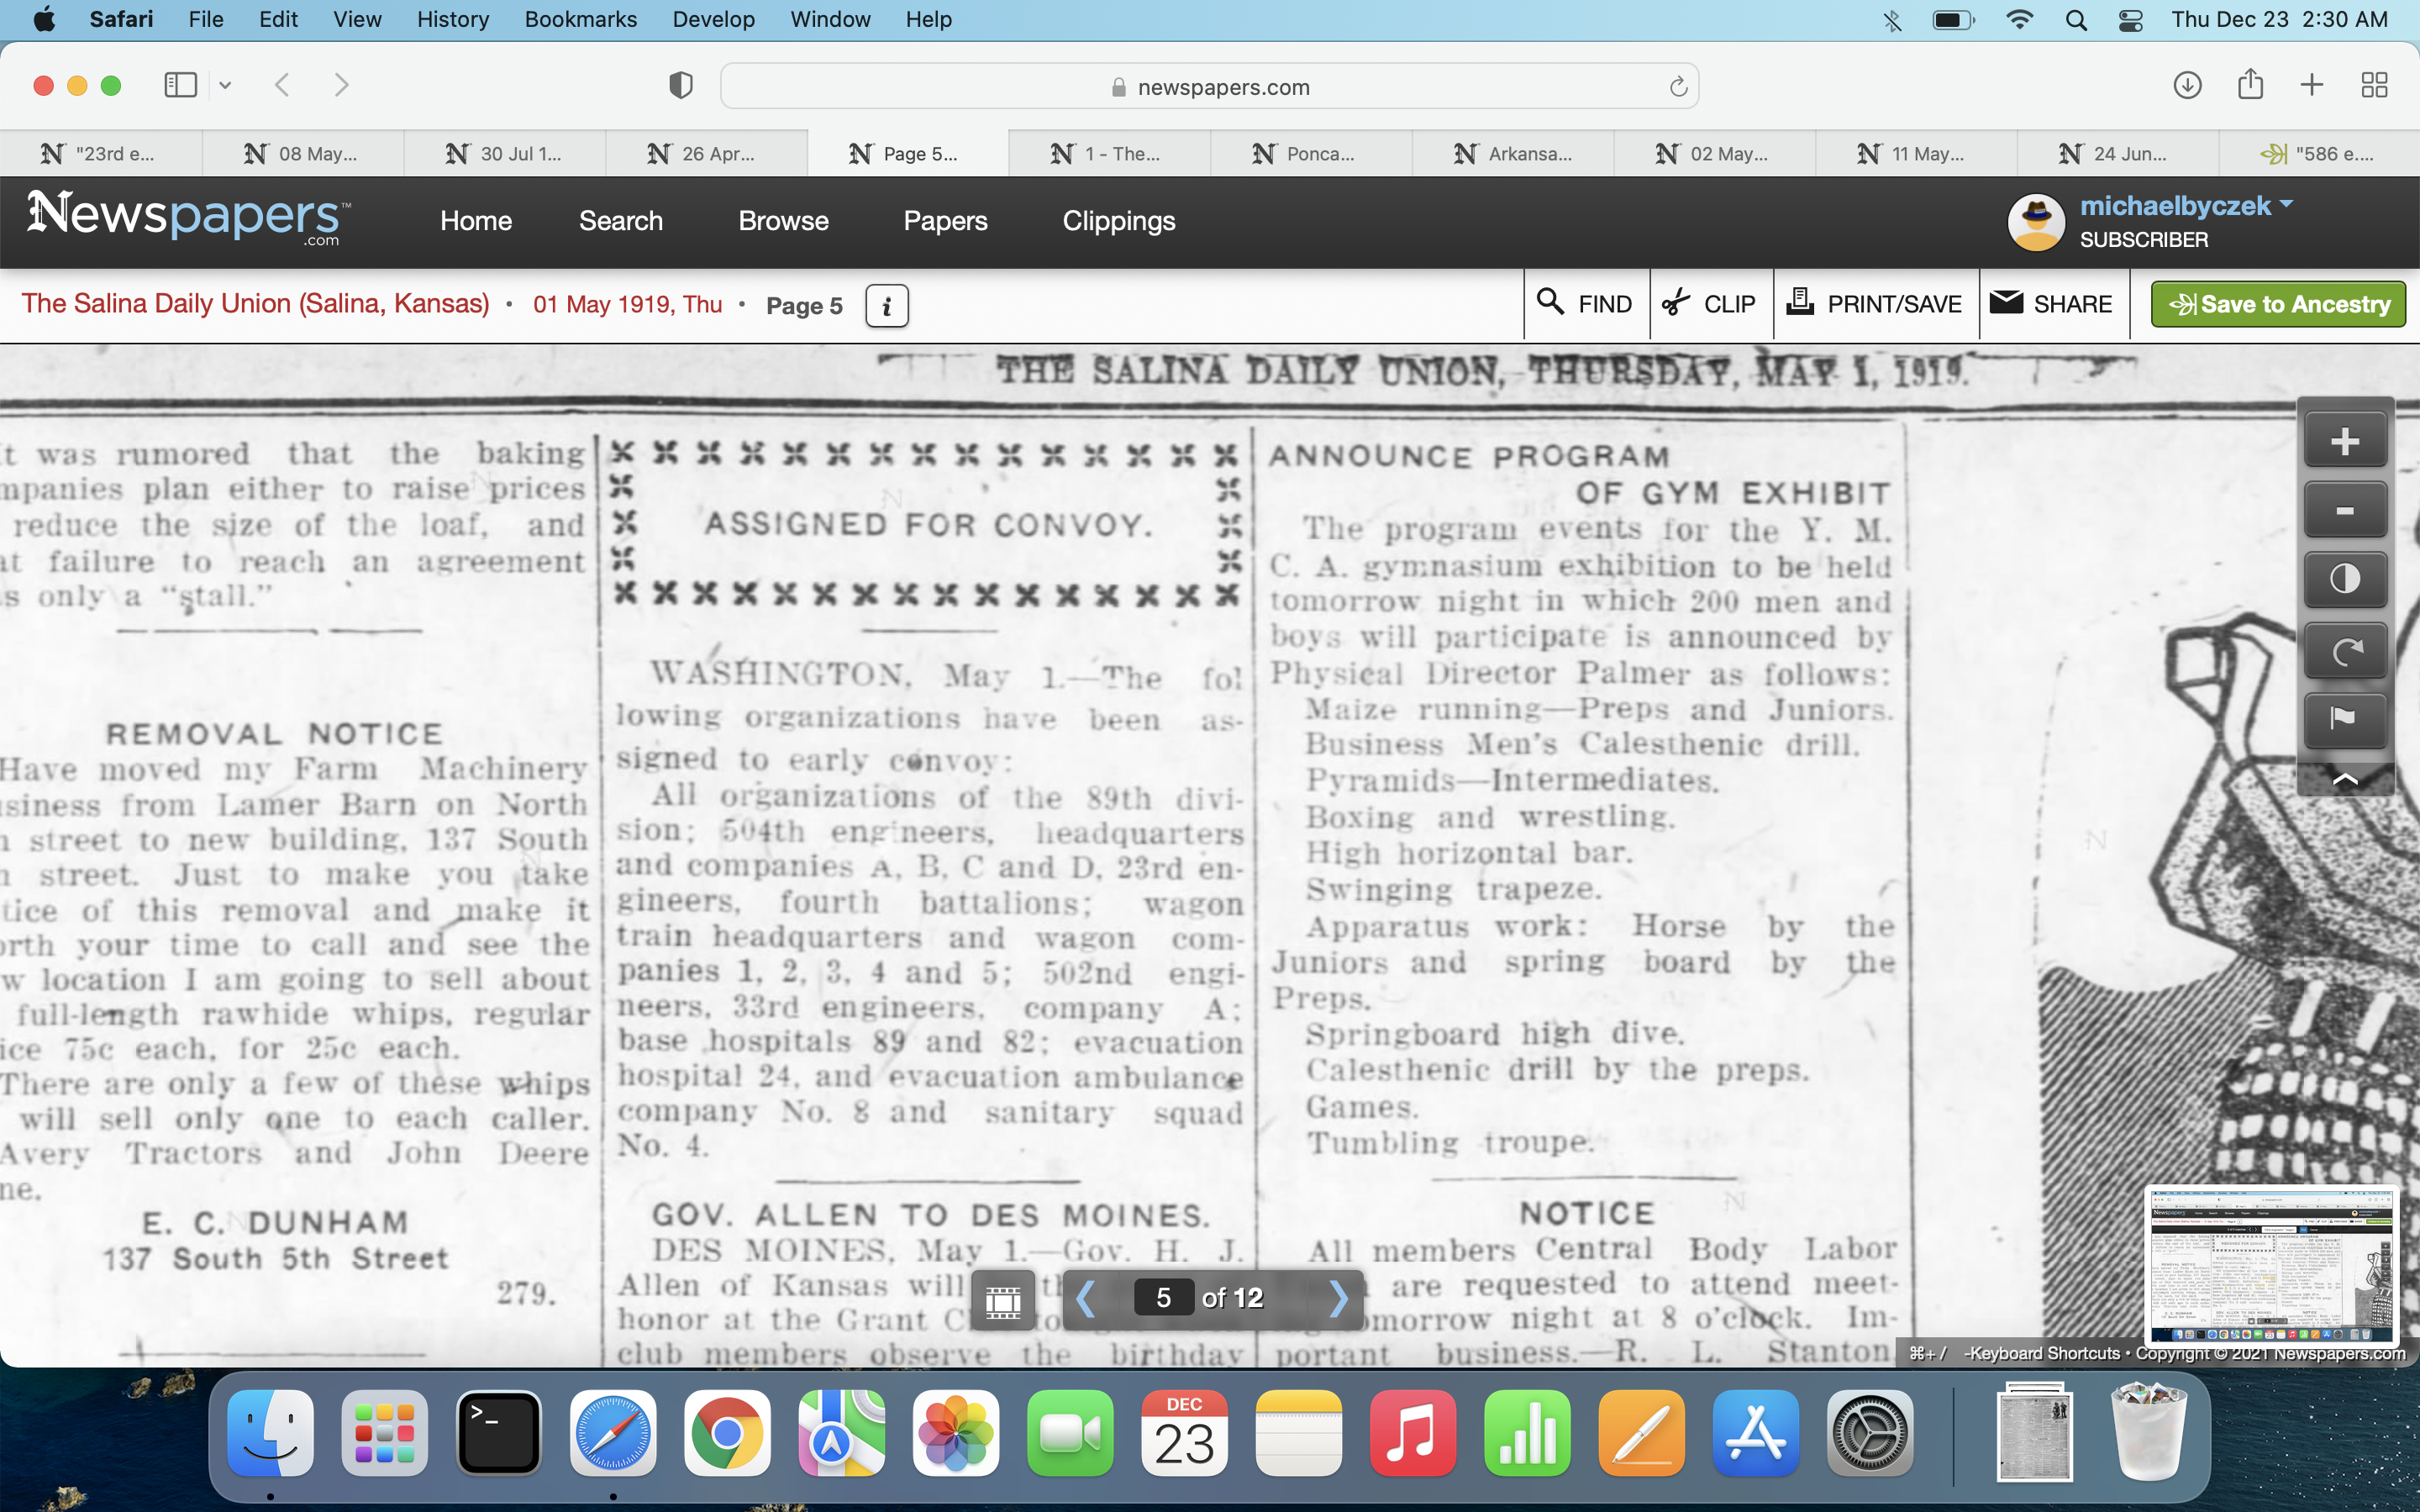Open macOS Control Center toggles
This screenshot has width=2420, height=1512.
point(2131,20)
